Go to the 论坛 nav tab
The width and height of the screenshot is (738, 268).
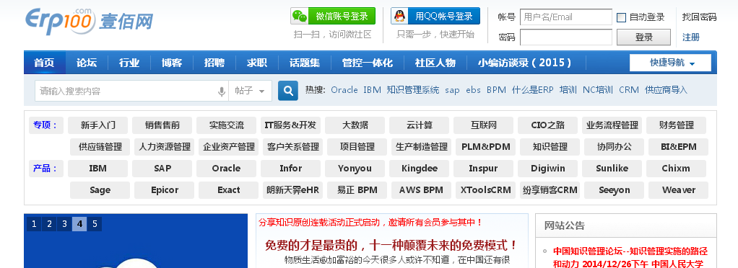(x=87, y=63)
